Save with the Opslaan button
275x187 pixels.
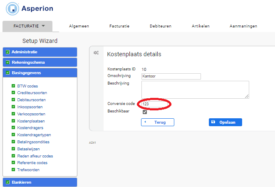tap(225, 122)
